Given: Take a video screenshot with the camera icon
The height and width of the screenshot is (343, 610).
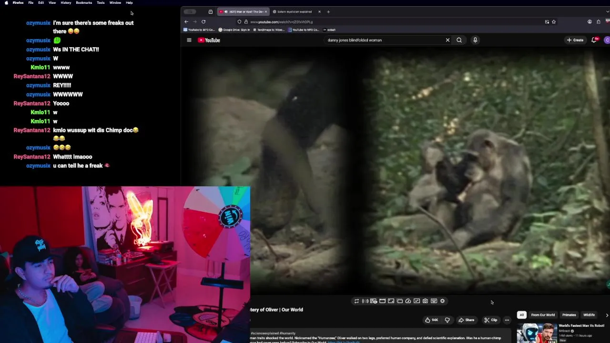Looking at the screenshot, I should pos(425,301).
